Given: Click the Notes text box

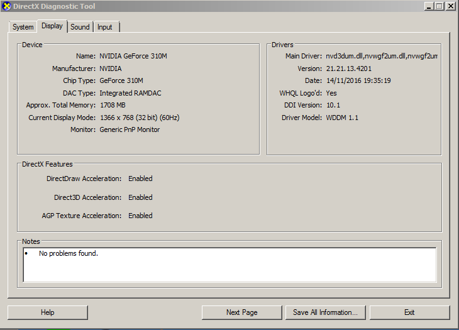Looking at the screenshot, I should (229, 265).
